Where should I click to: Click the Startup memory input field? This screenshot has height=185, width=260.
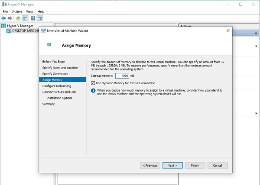[x=122, y=76]
